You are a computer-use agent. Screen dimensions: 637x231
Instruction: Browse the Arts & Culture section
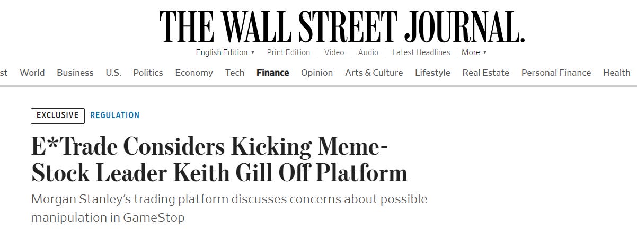pyautogui.click(x=374, y=73)
